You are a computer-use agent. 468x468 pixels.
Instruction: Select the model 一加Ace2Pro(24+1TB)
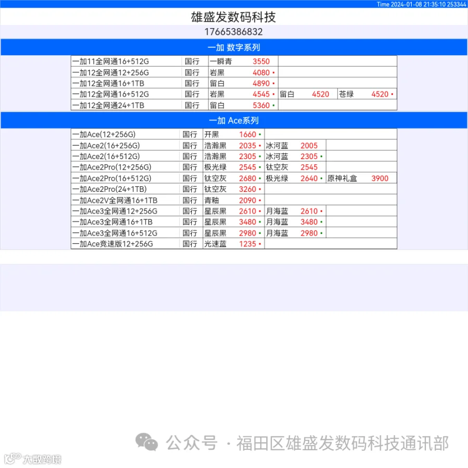click(x=109, y=189)
